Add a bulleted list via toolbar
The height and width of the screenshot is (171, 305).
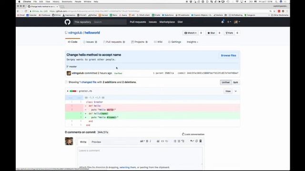coord(175,141)
